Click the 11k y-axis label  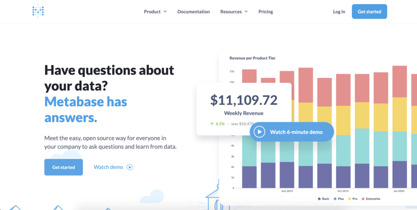tap(232, 71)
